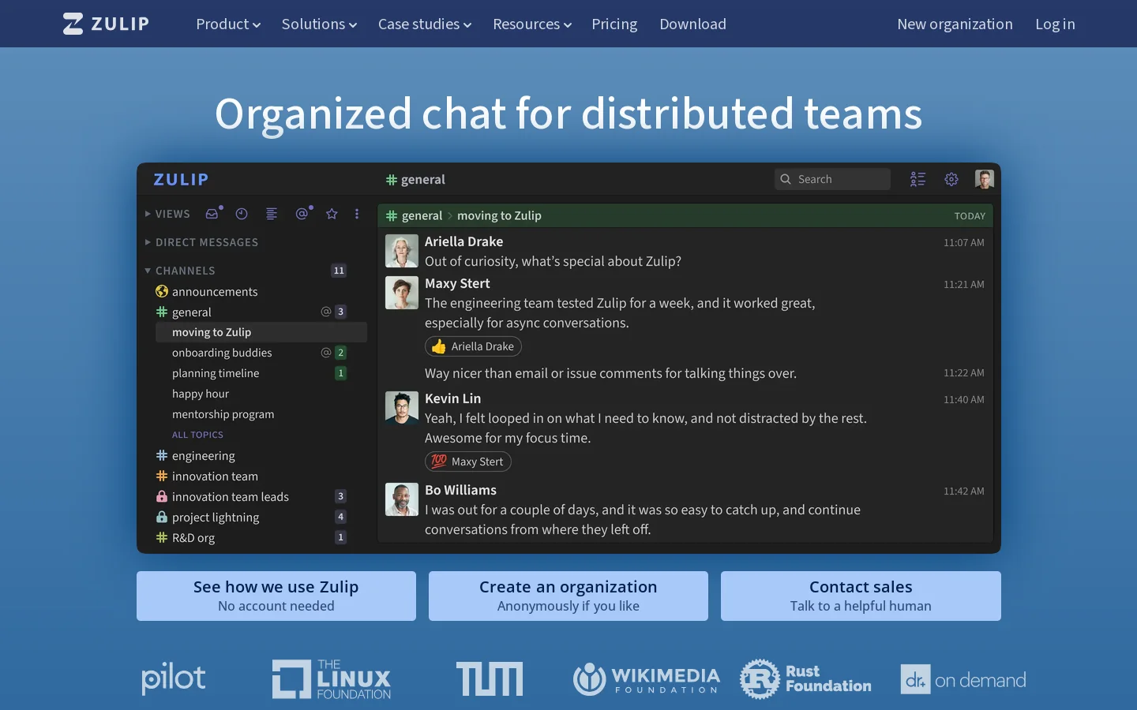
Task: Expand the VIEWS section
Action: point(167,214)
